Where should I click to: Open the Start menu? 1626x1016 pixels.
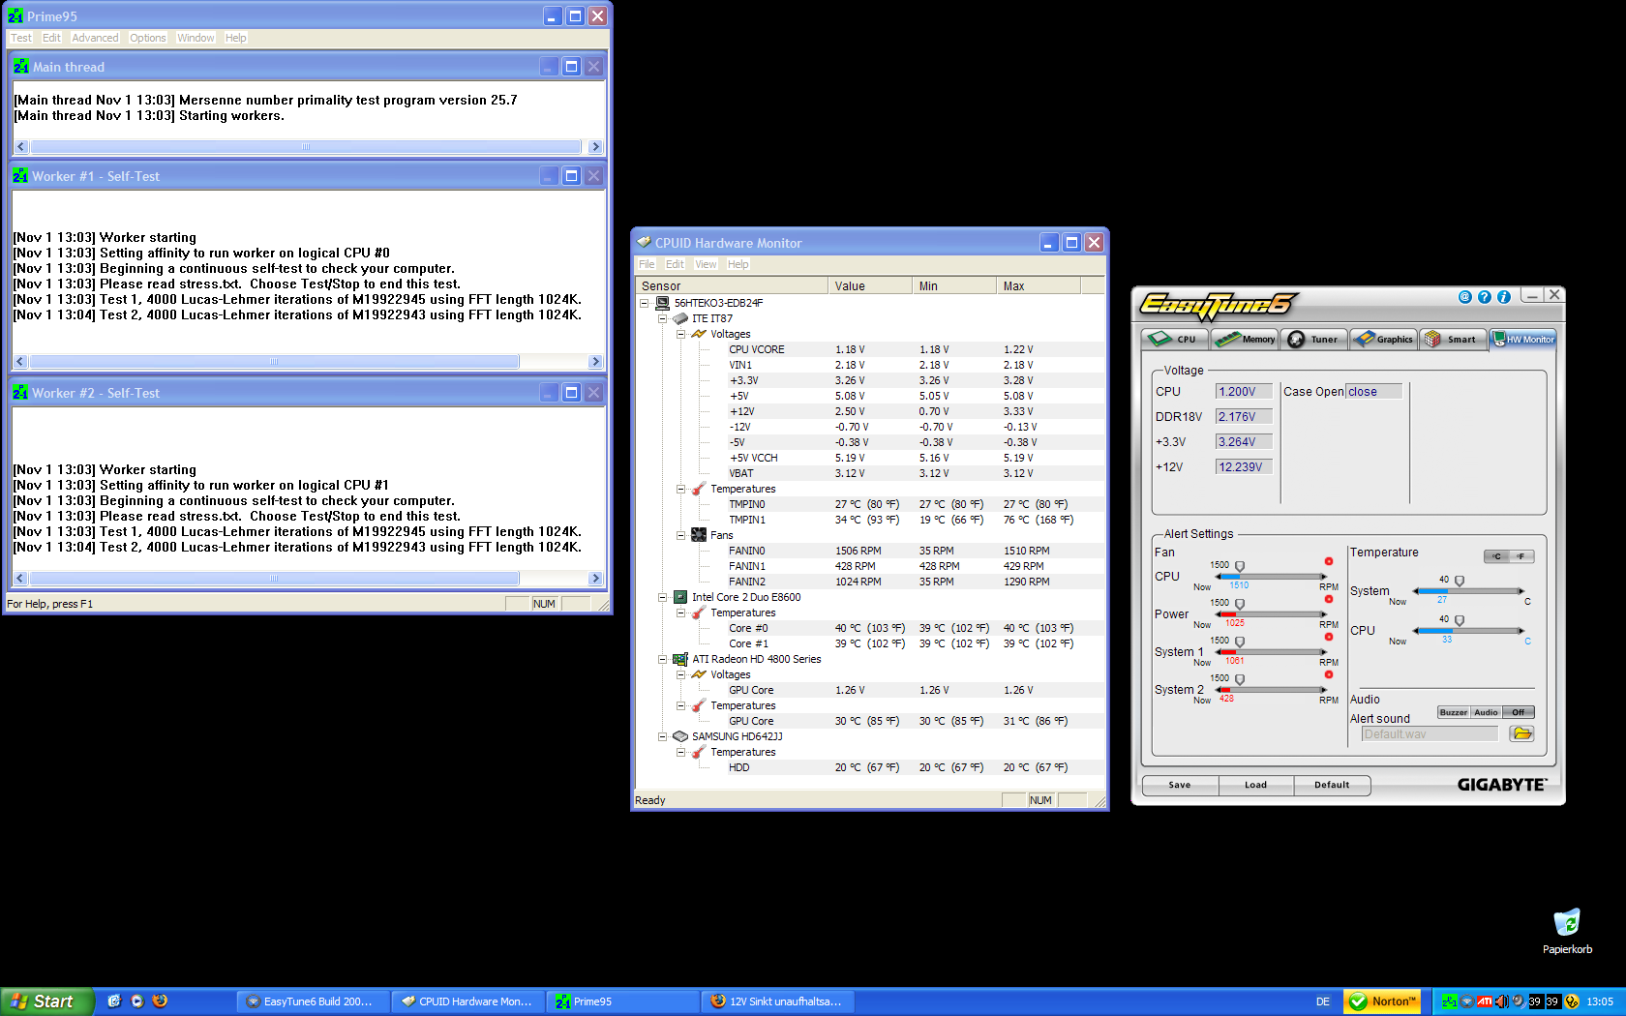46,1001
